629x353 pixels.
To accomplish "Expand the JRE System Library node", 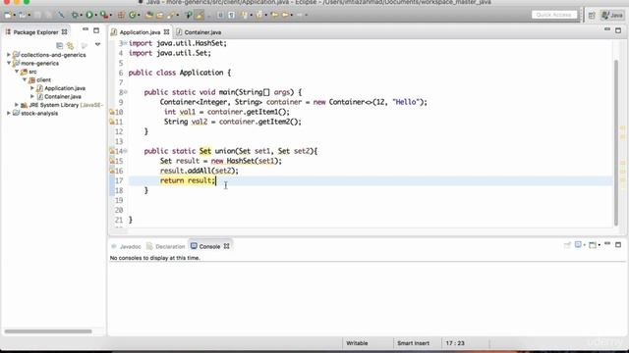I will coord(17,105).
